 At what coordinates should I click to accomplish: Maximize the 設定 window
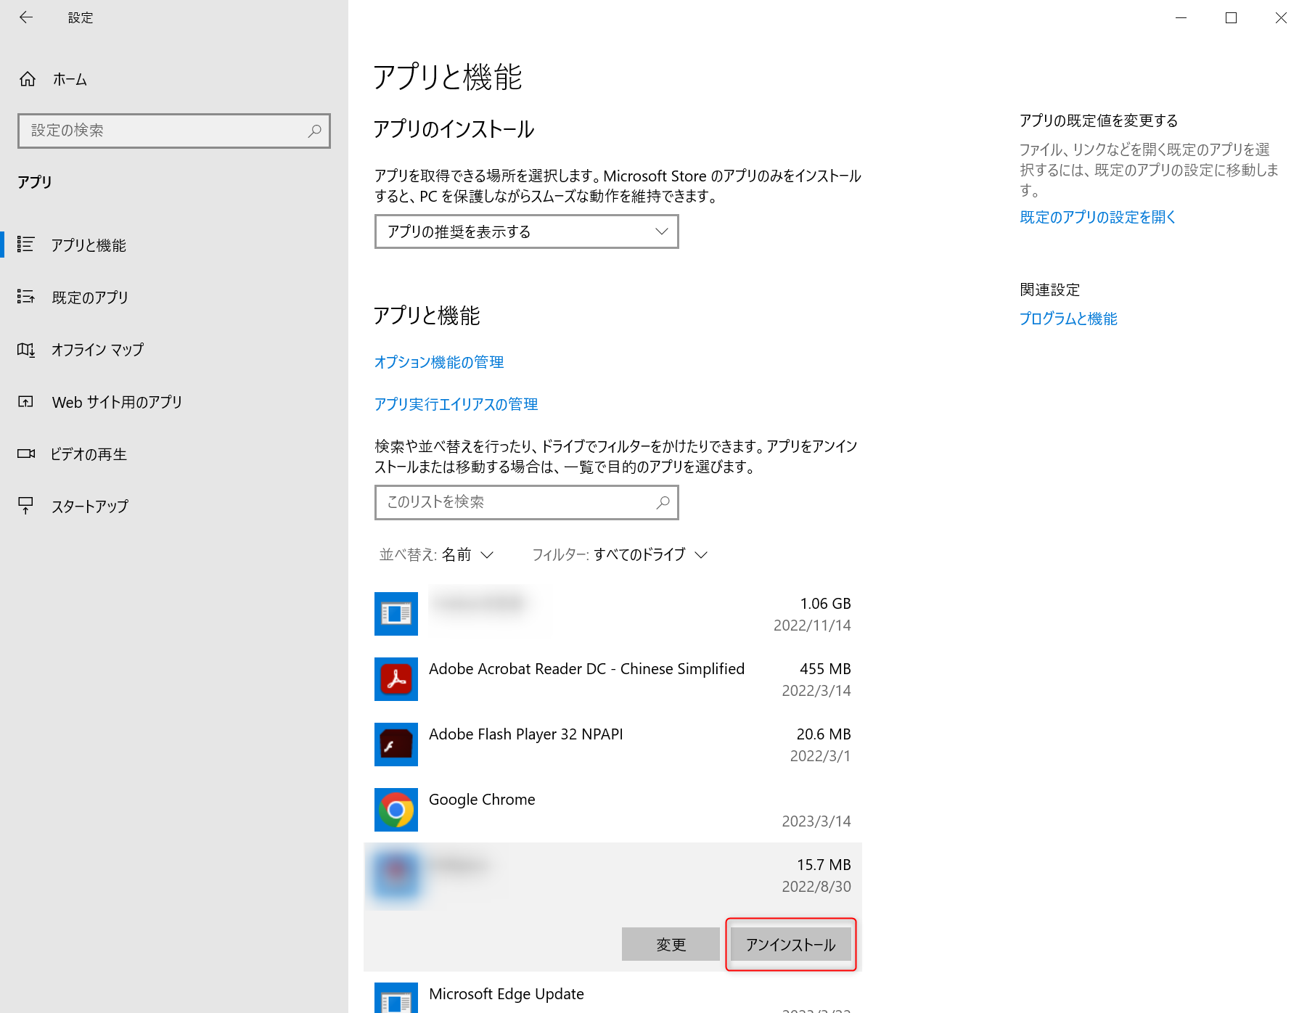click(1231, 17)
